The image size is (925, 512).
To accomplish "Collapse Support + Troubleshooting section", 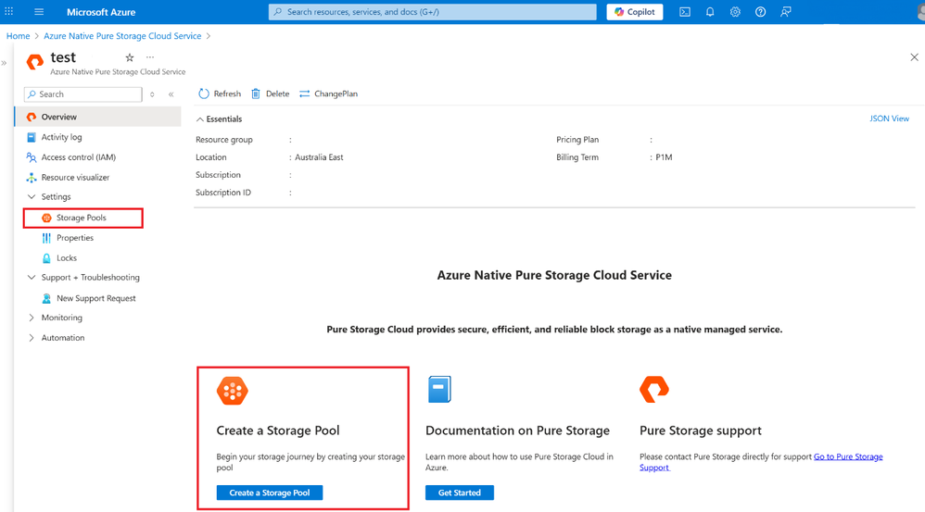I will click(32, 278).
